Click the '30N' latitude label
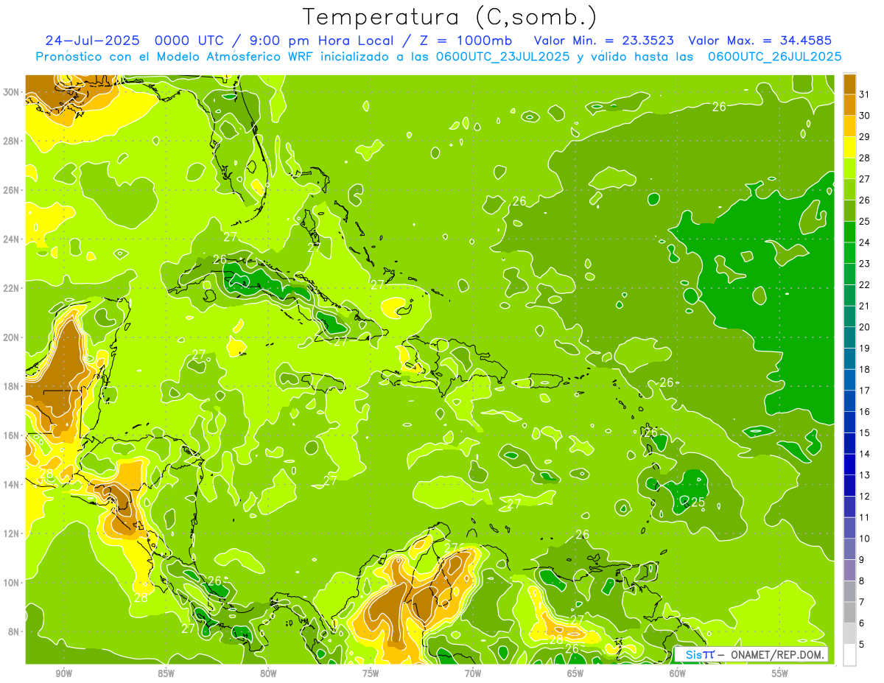The width and height of the screenshot is (884, 683). tap(11, 92)
